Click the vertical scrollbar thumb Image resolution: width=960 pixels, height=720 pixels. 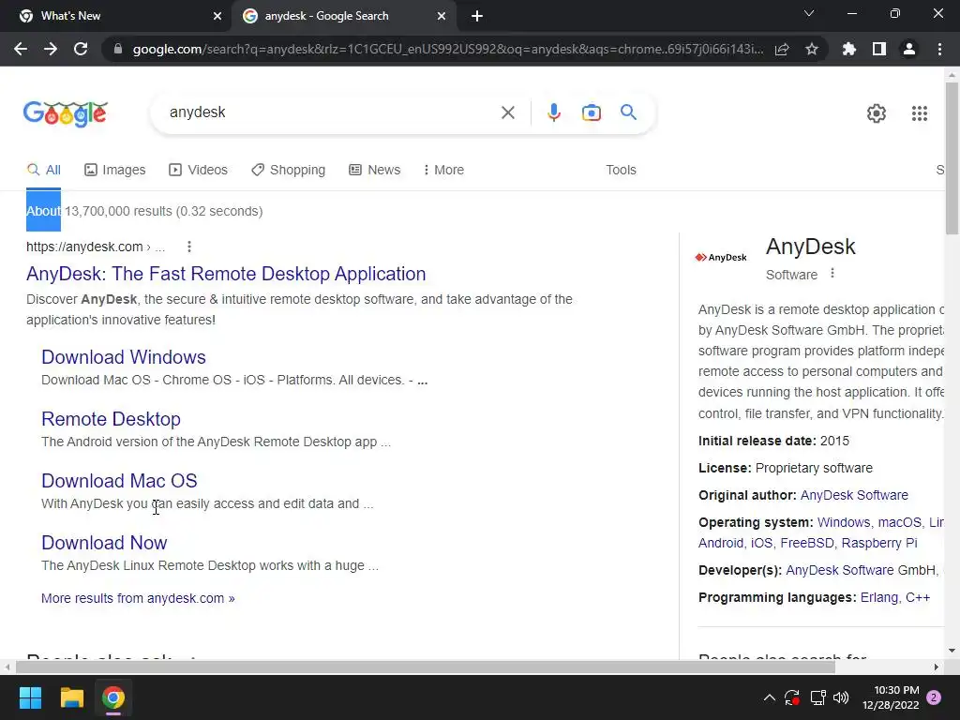[952, 157]
